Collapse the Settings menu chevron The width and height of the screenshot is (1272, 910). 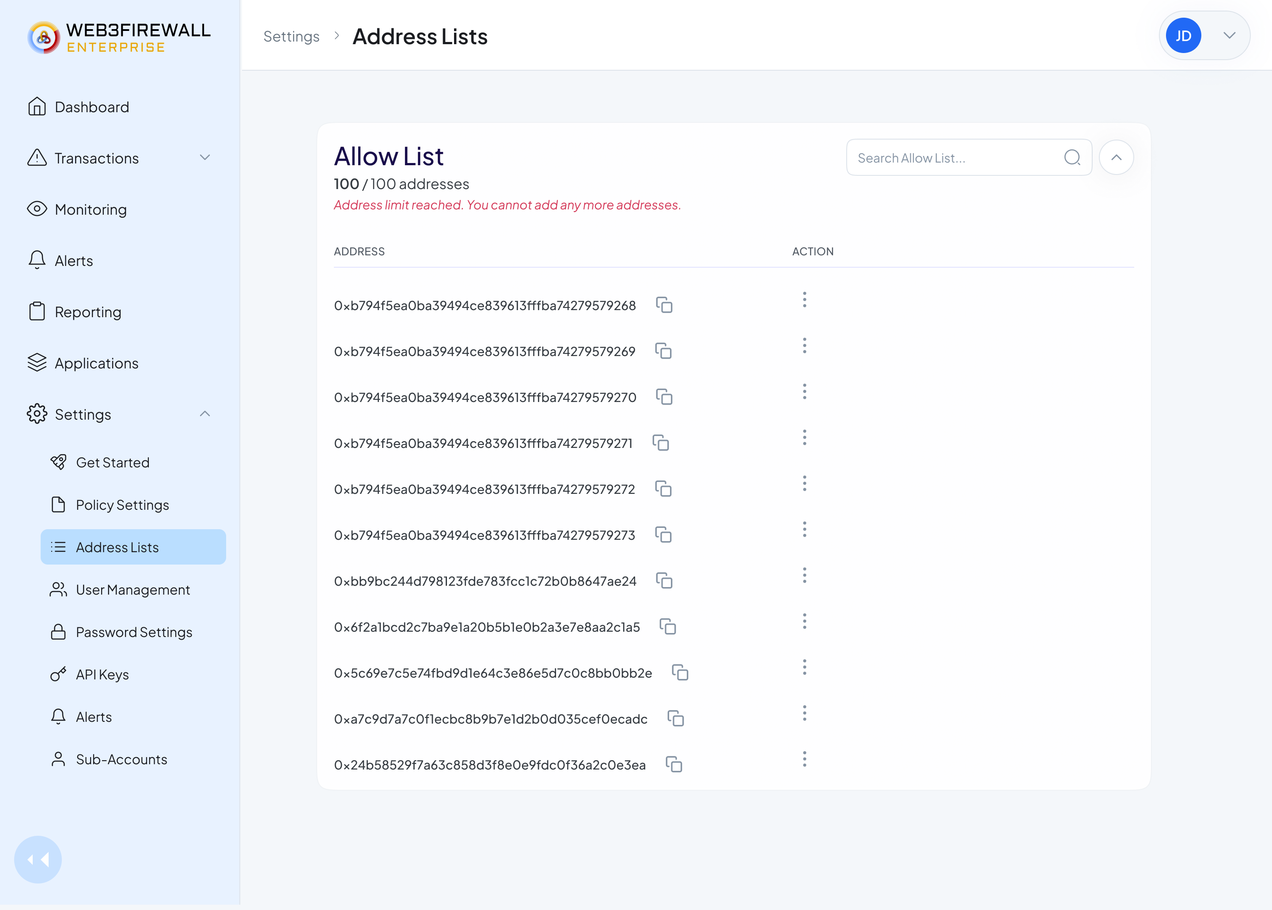click(x=205, y=413)
